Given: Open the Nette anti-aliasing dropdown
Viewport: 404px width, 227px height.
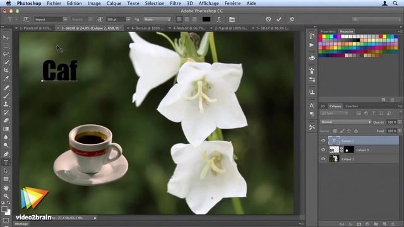Looking at the screenshot, I should click(157, 20).
